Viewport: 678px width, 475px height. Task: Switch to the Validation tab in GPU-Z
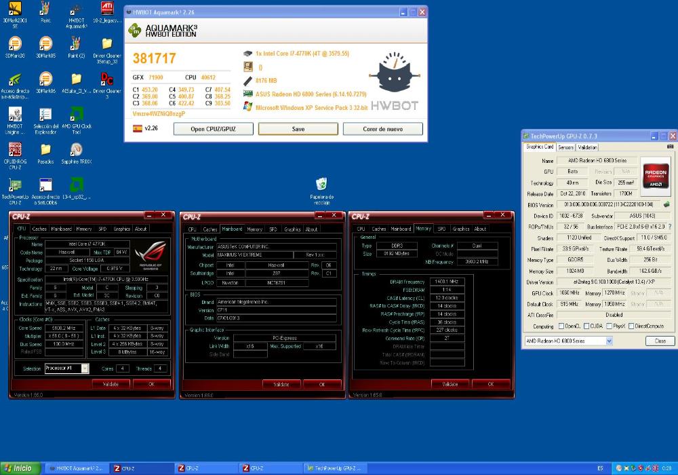[x=587, y=147]
